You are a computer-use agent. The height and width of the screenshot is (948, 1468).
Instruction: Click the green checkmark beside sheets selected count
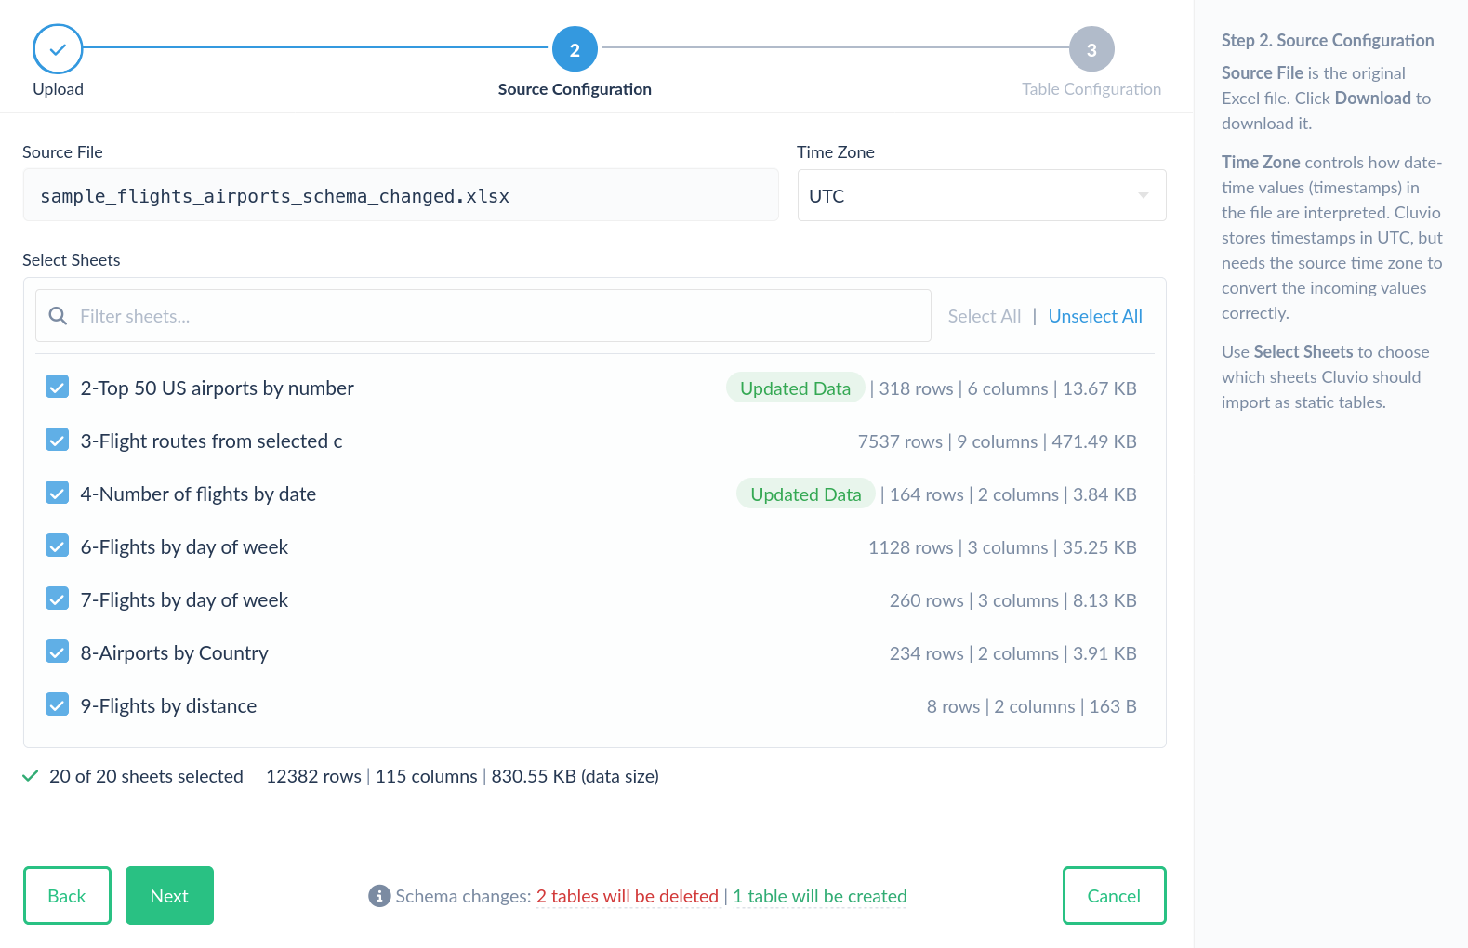point(31,776)
